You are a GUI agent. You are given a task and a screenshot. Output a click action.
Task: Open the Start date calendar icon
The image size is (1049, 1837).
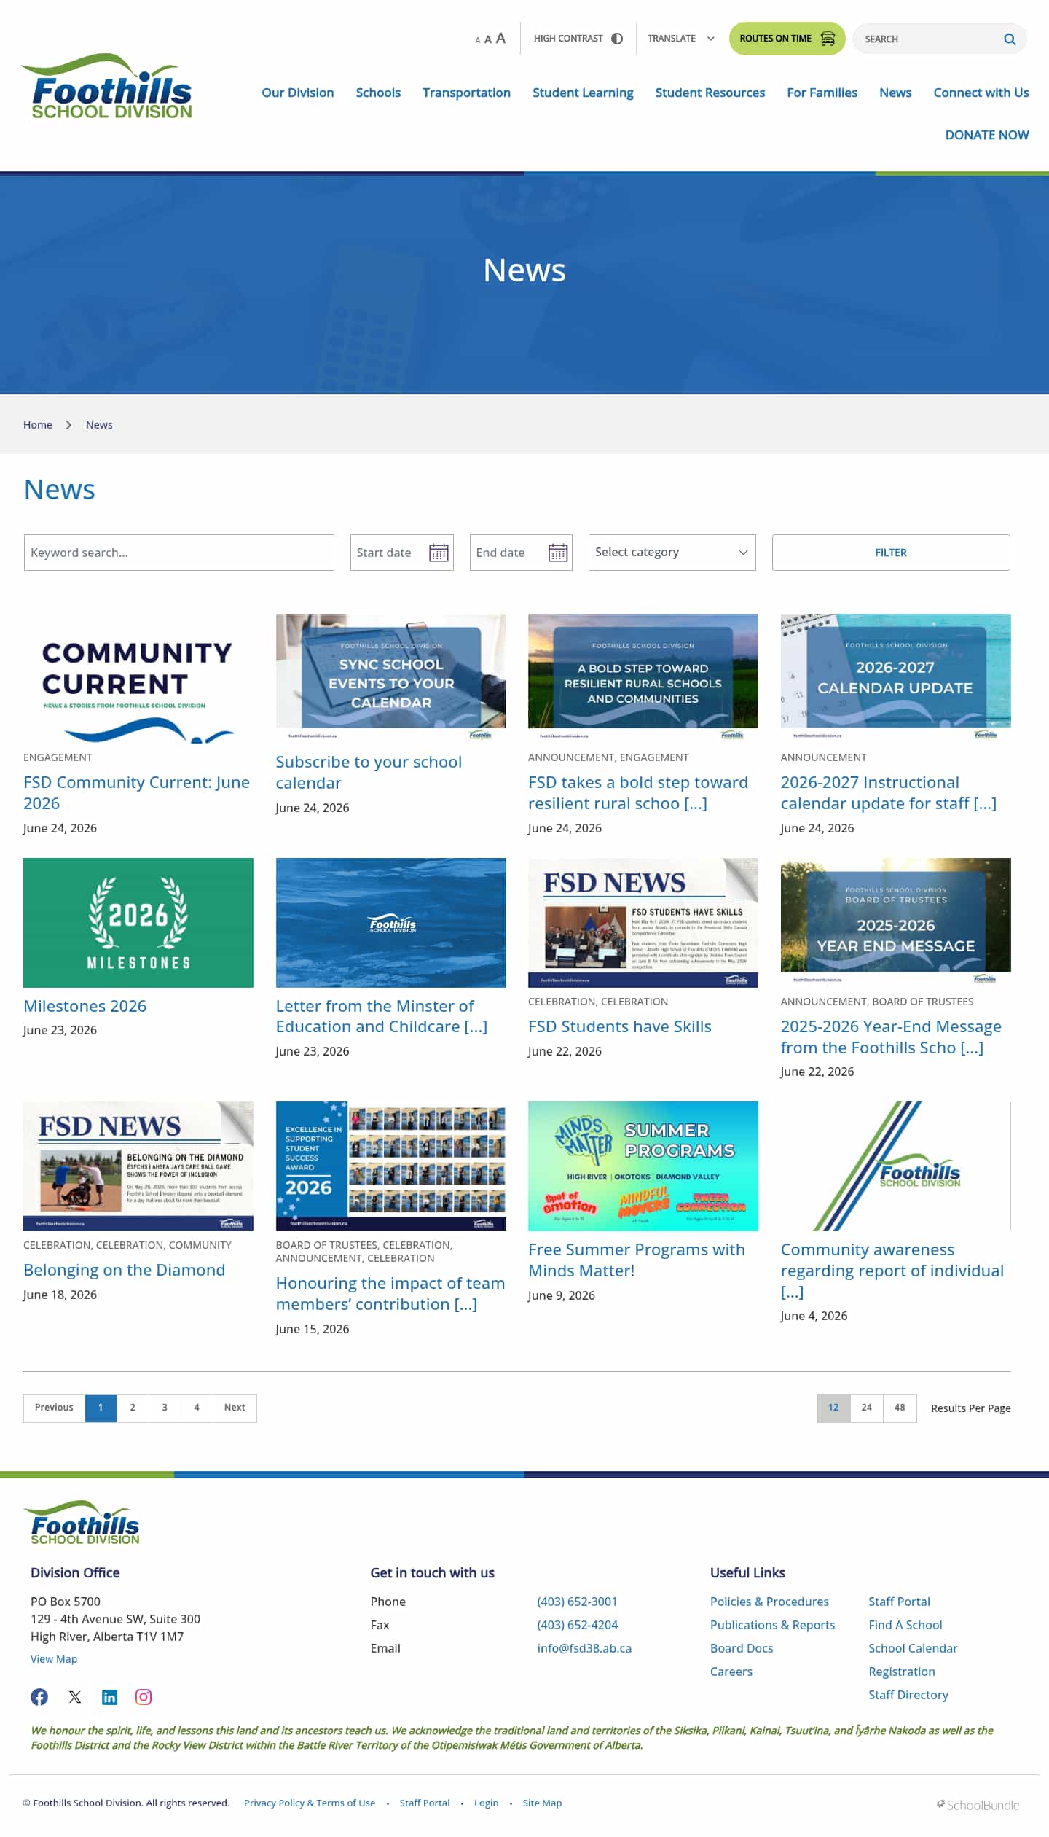pyautogui.click(x=439, y=553)
